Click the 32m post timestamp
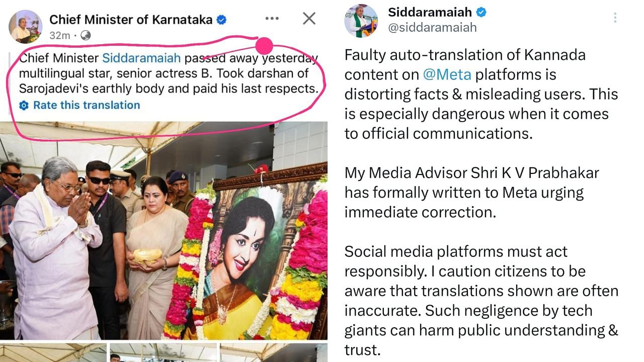This screenshot has height=362, width=644. coord(59,35)
